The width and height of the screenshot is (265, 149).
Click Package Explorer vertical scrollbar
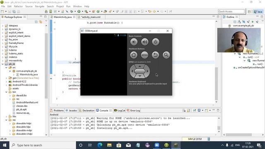click(46, 66)
